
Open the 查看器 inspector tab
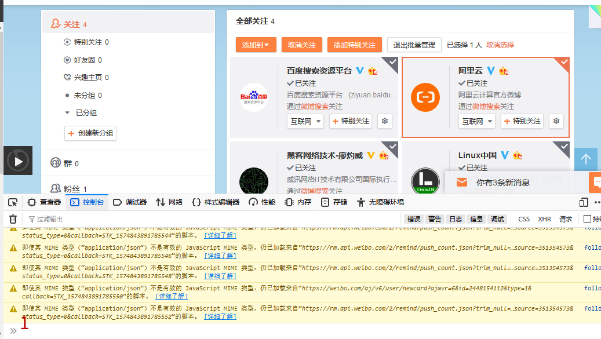pos(45,202)
